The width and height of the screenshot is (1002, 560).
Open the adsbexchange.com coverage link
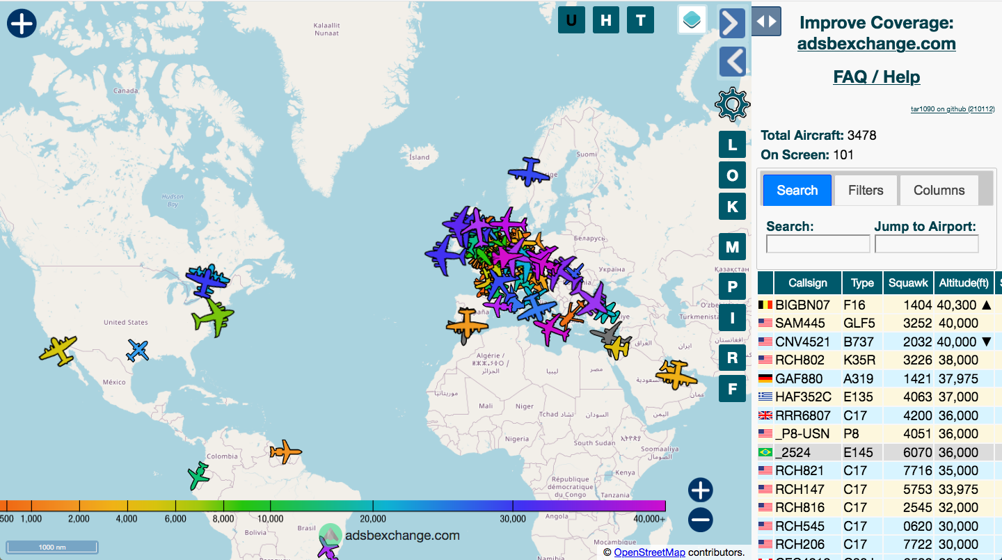point(876,44)
